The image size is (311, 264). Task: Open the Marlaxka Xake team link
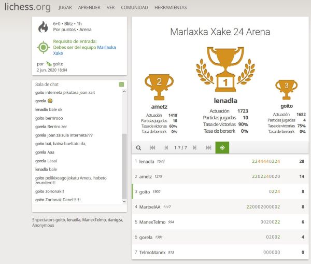[106, 47]
